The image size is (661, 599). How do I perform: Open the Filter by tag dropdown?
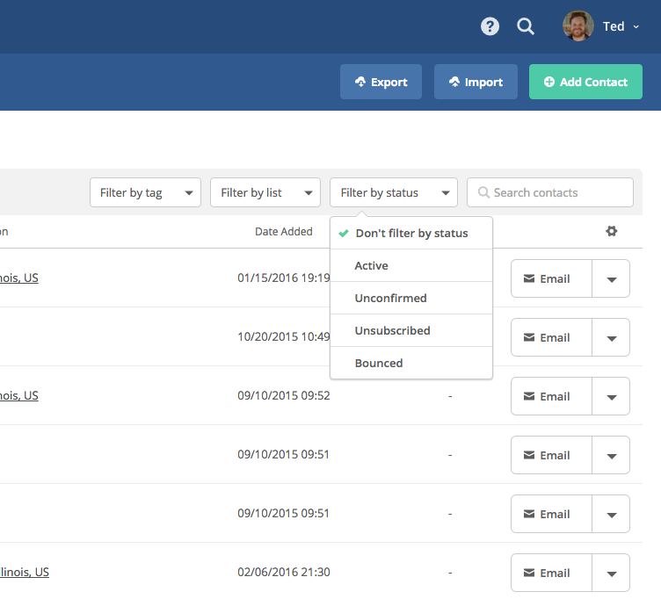pyautogui.click(x=145, y=192)
